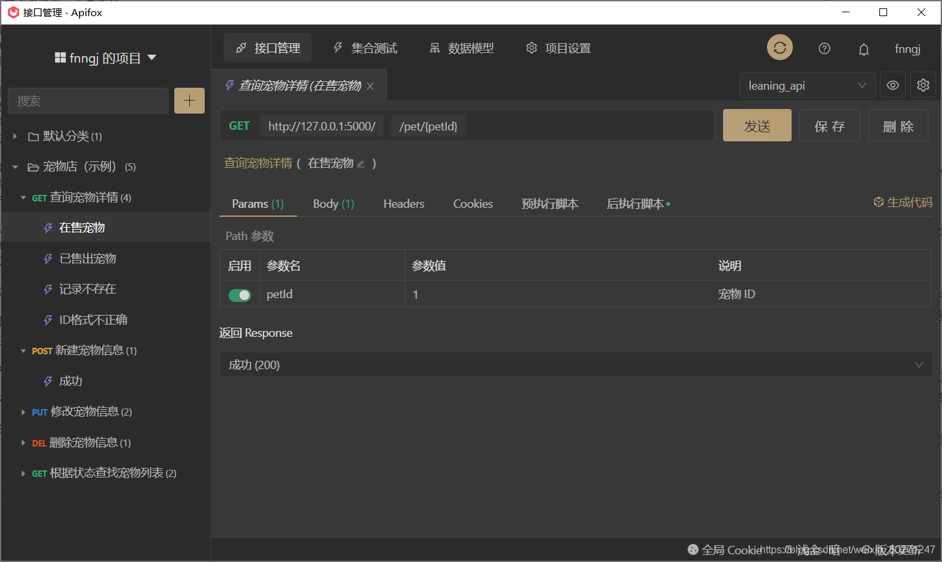Click the 生成代码 cube icon

(x=878, y=202)
